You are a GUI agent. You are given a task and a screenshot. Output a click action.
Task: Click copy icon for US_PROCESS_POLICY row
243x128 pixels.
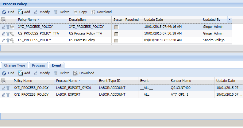(x=12, y=40)
